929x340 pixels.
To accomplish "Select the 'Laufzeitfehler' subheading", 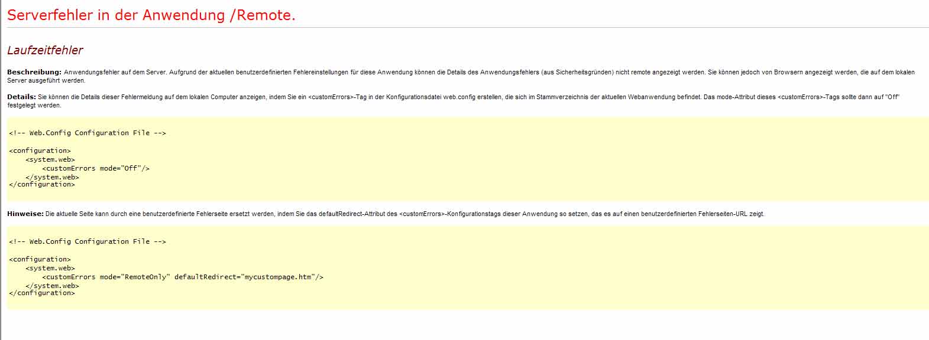I will click(x=45, y=50).
